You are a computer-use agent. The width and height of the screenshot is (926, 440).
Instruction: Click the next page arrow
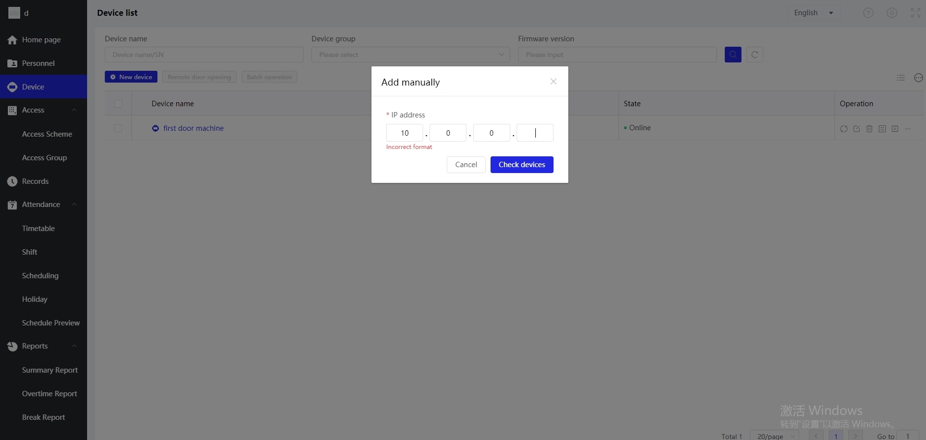coord(856,436)
